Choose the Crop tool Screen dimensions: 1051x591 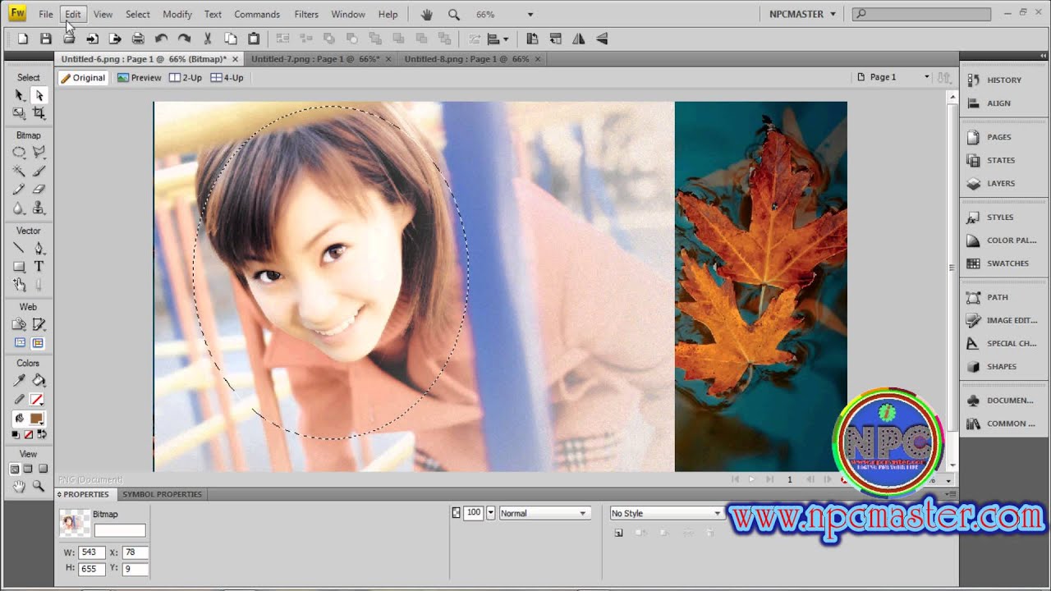(39, 113)
